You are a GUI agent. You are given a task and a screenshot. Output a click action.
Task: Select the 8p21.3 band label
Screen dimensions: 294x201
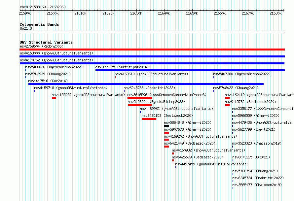coord(26,28)
